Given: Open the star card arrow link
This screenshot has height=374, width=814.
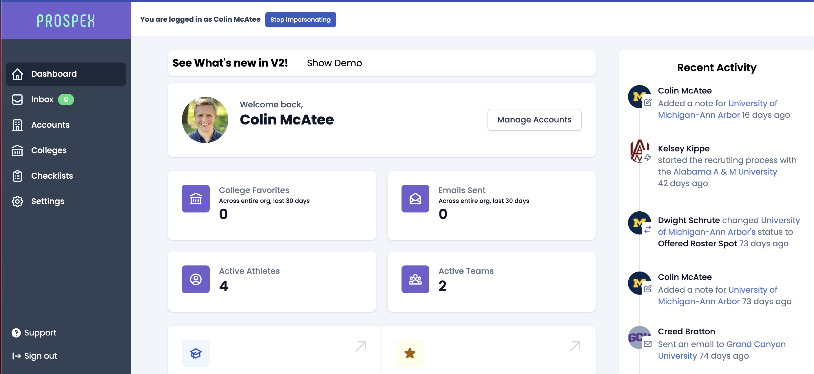Looking at the screenshot, I should tap(574, 346).
